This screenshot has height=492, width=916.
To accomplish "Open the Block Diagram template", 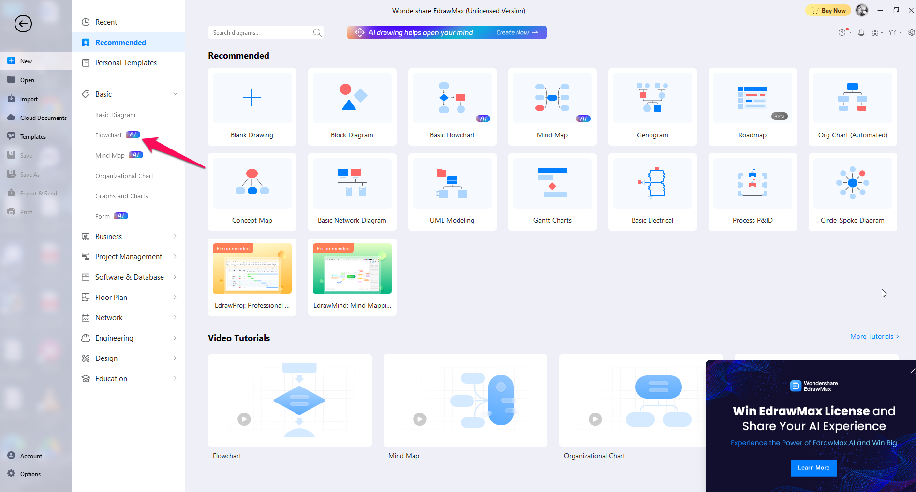I will 352,107.
